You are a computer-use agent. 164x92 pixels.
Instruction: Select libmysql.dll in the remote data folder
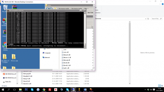point(66,60)
